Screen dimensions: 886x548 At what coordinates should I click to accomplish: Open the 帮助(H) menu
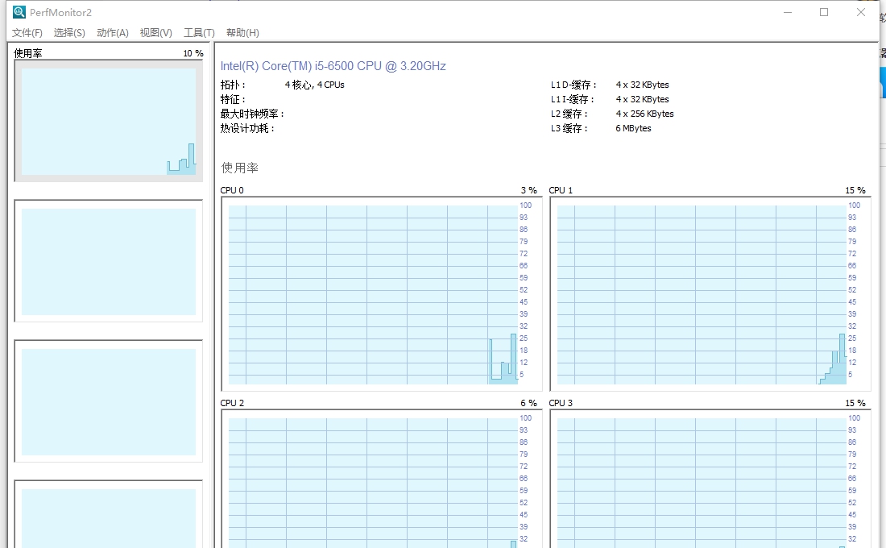[241, 33]
